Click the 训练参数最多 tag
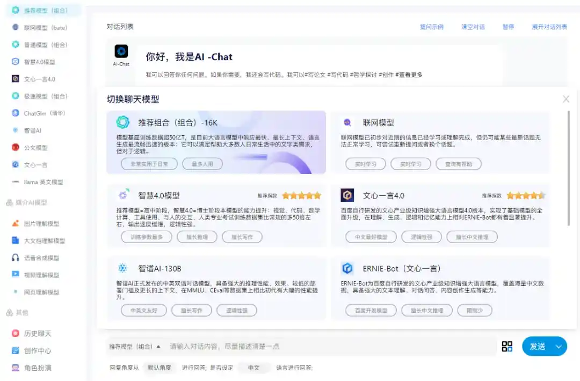 pos(147,237)
